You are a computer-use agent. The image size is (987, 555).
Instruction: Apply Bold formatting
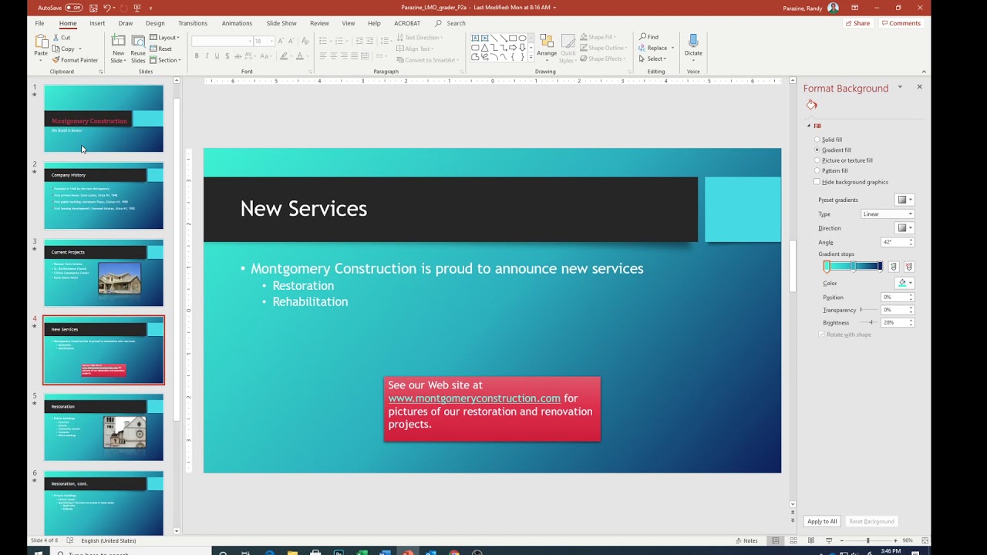tap(197, 55)
